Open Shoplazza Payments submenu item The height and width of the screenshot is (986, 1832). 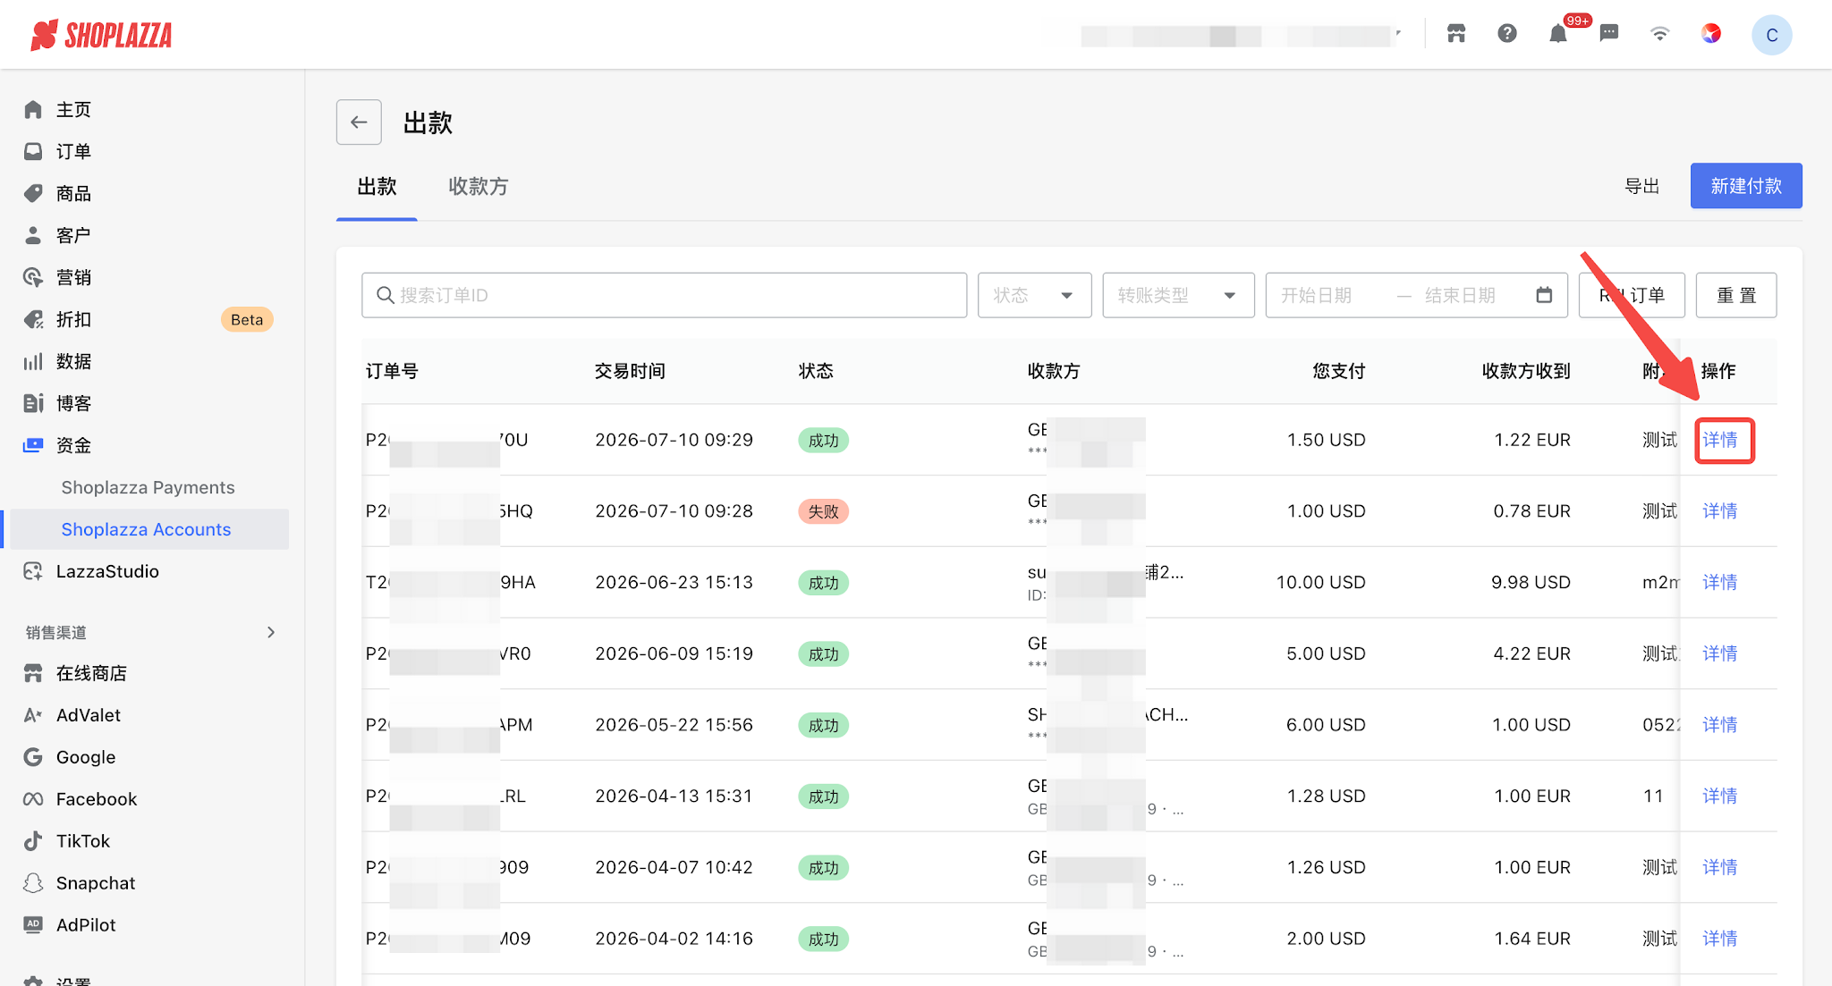[148, 487]
